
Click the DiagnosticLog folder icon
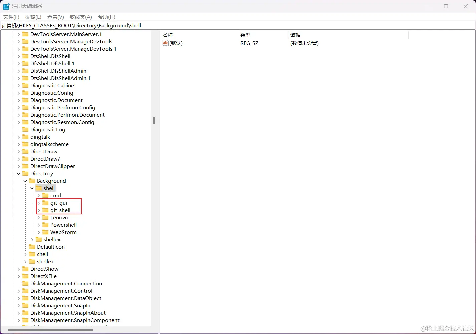[x=25, y=129]
